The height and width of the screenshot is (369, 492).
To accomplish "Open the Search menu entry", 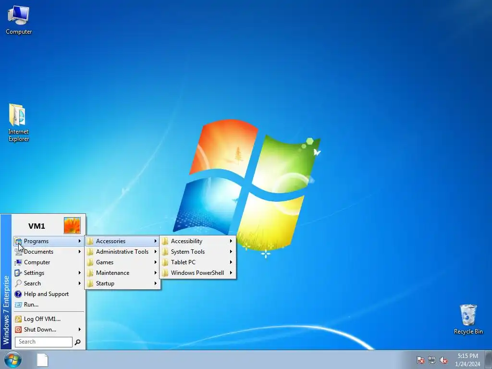I will (49, 283).
